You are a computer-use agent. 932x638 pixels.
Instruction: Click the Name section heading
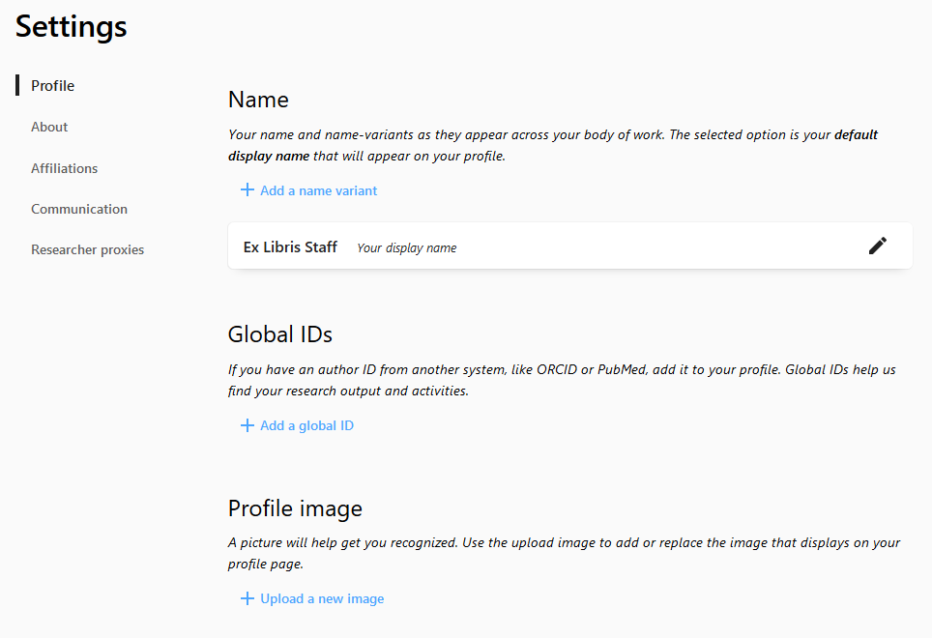[258, 100]
